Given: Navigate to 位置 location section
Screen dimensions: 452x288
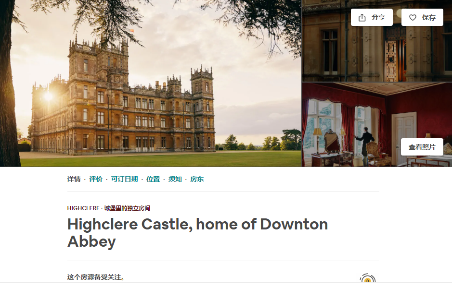Looking at the screenshot, I should point(153,179).
